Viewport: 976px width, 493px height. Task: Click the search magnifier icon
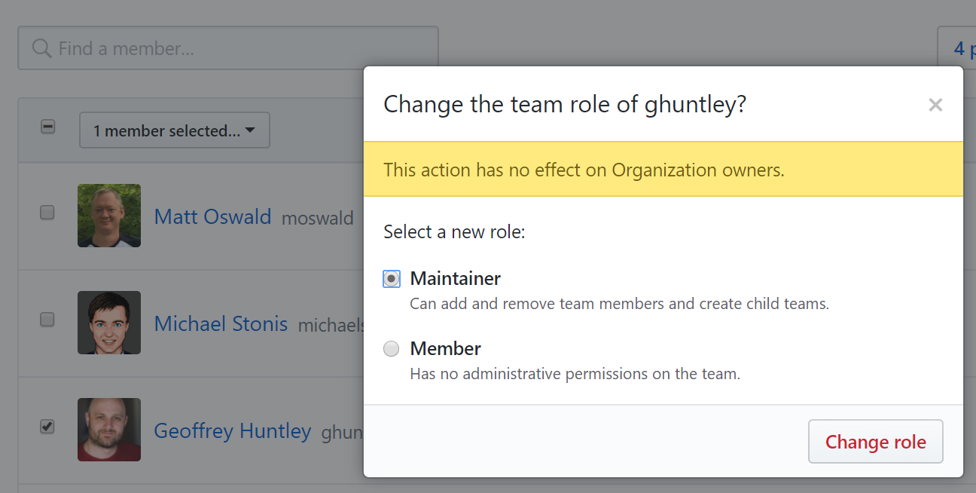(x=42, y=47)
